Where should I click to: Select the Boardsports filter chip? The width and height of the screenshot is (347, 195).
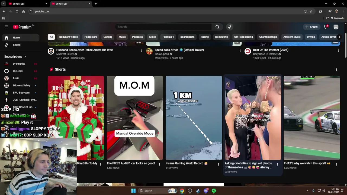[187, 37]
